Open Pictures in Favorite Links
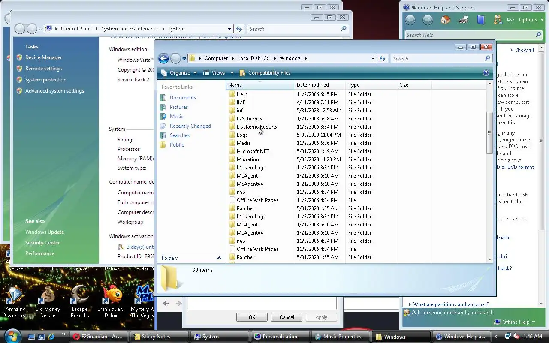 [179, 107]
